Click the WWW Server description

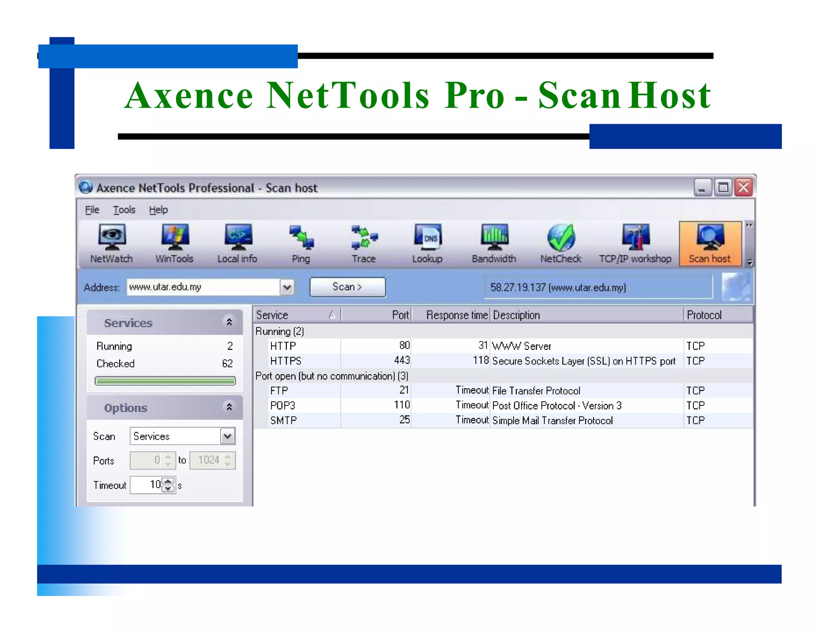tap(521, 346)
